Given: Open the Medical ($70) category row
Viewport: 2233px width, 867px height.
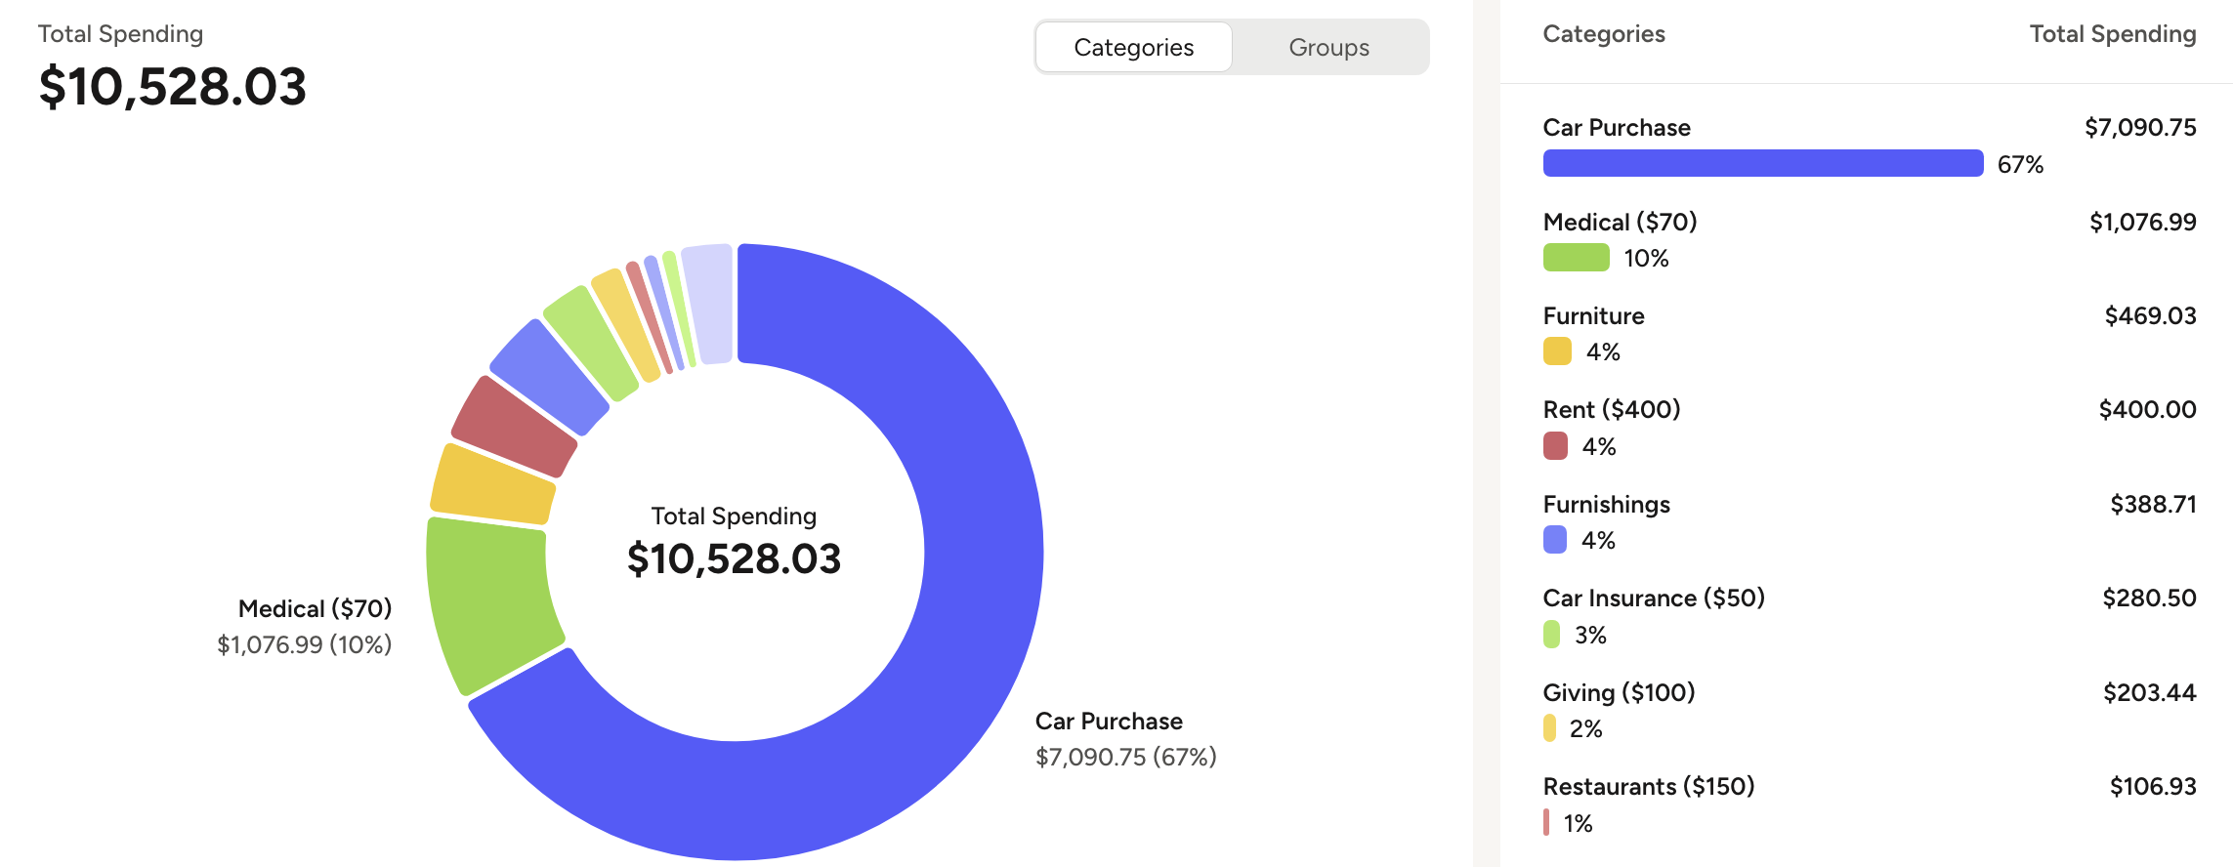Looking at the screenshot, I should coord(1620,223).
